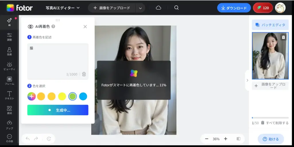294x147 pixels.
Task: Select the yellow color swatch
Action: point(62,96)
